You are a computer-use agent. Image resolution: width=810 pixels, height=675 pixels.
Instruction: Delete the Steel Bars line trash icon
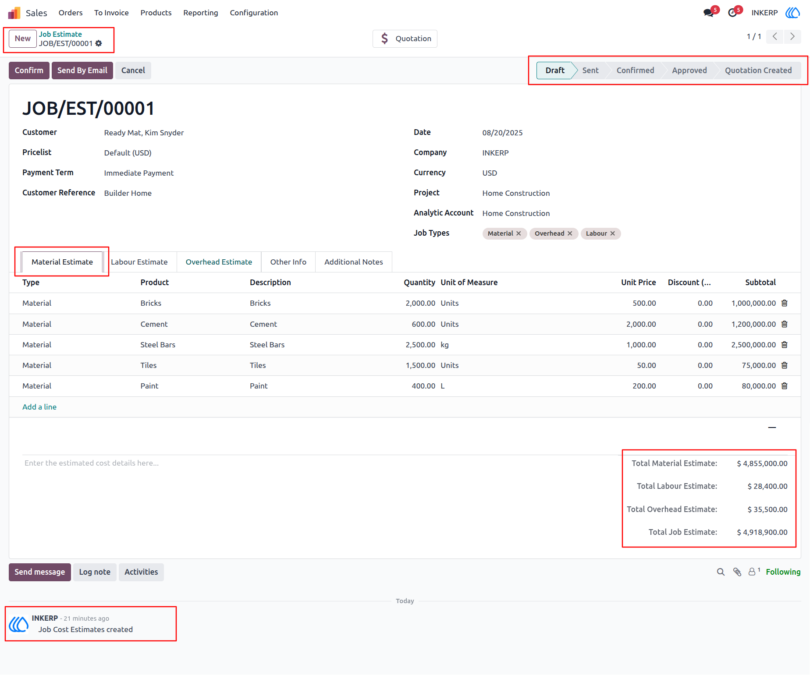click(785, 345)
